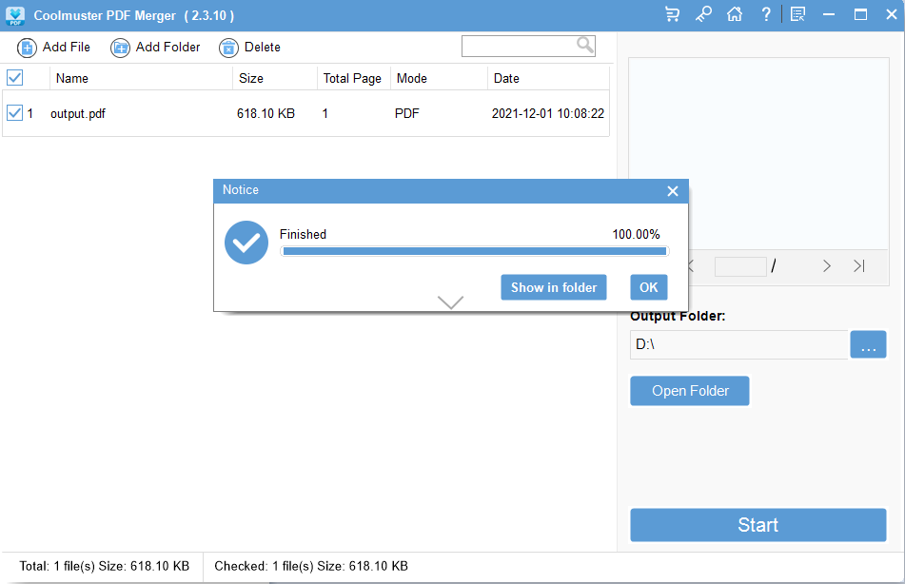Click the Total files status bar entry
This screenshot has height=584, width=905.
(105, 566)
